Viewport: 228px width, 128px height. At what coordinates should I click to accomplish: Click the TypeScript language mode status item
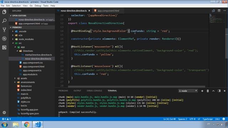pyautogui.click(x=207, y=119)
